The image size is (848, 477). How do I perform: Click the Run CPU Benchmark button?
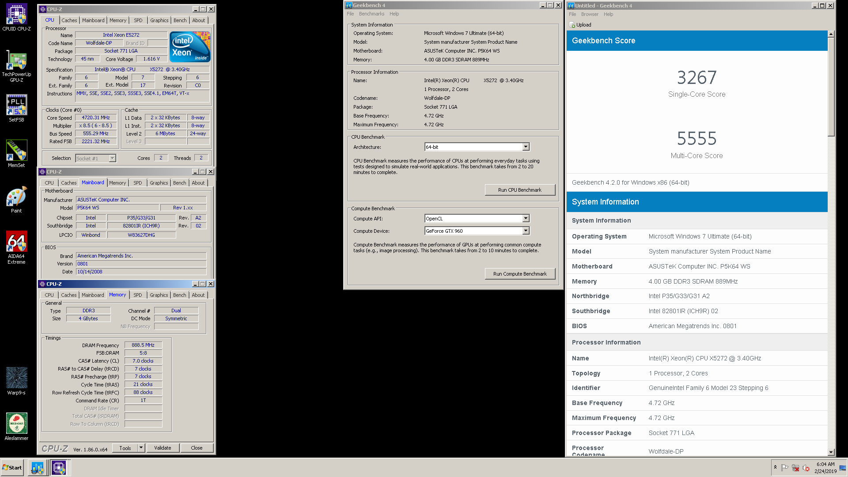coord(520,190)
